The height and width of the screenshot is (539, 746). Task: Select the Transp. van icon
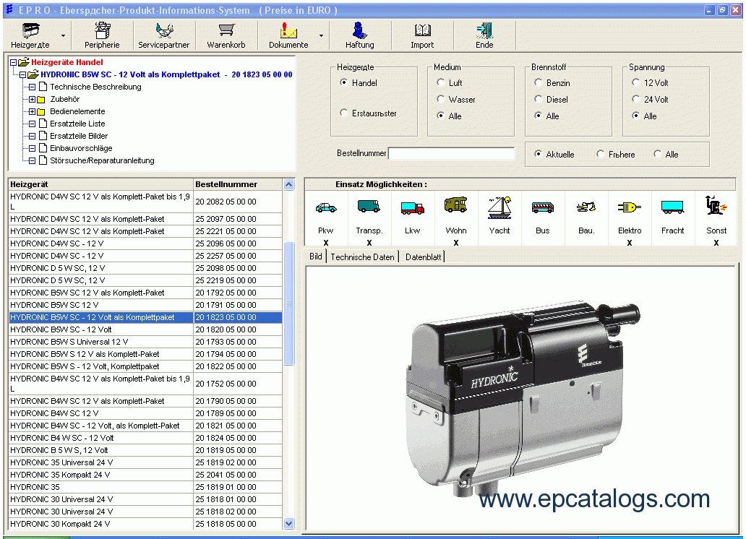(369, 207)
